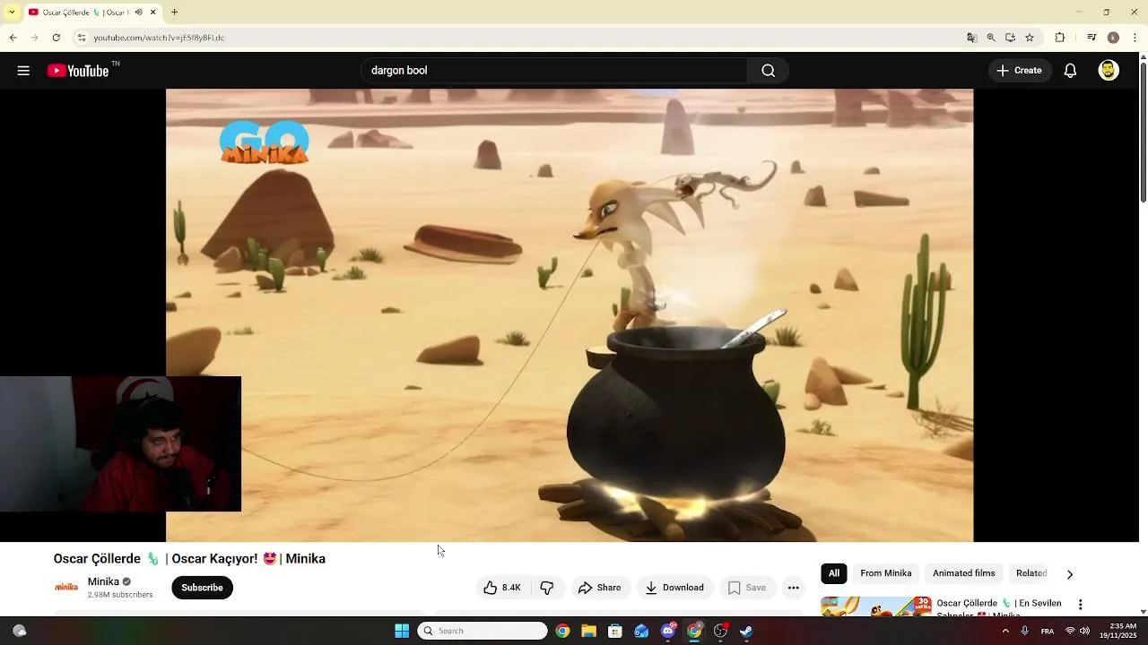Viewport: 1148px width, 645px height.
Task: Click the Share button
Action: tap(599, 588)
